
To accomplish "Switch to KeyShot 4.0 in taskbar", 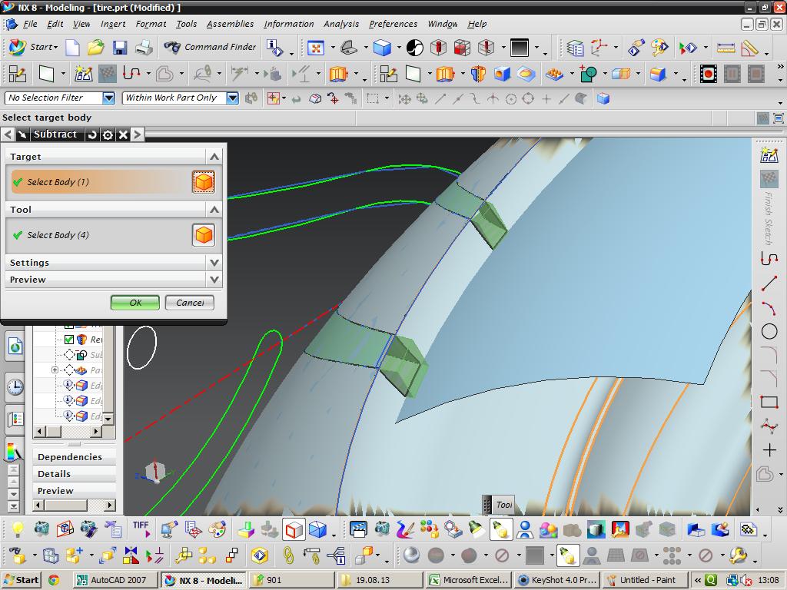I will pos(558,580).
